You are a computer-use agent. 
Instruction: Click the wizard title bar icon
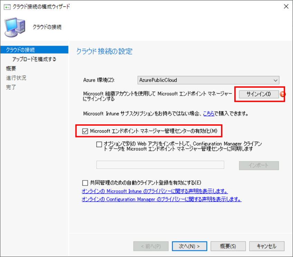(x=7, y=7)
